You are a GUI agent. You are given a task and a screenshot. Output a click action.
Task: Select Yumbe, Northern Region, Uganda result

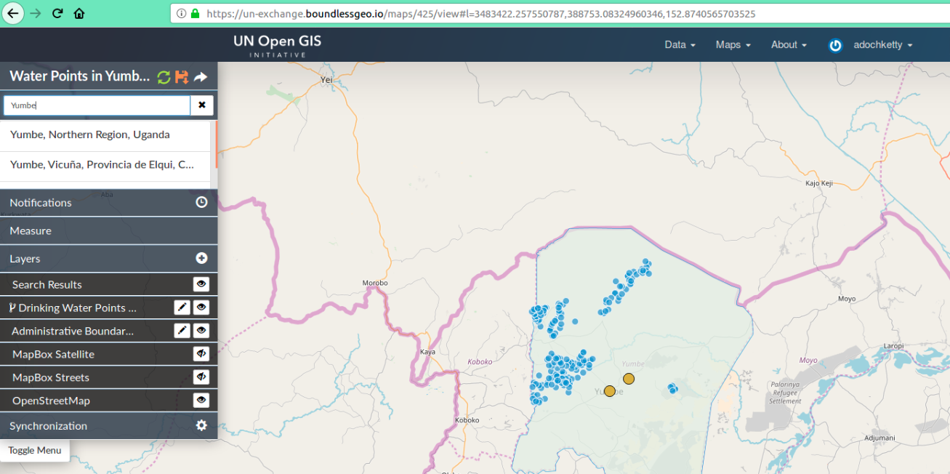(90, 134)
